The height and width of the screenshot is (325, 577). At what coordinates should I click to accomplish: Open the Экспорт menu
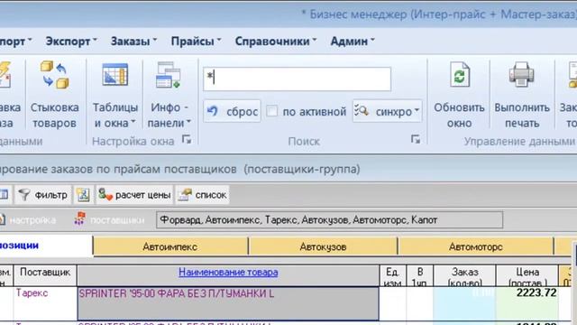click(70, 41)
